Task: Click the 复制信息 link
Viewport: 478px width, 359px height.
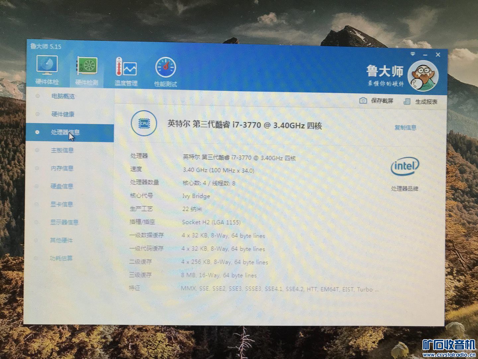Action: coord(405,127)
